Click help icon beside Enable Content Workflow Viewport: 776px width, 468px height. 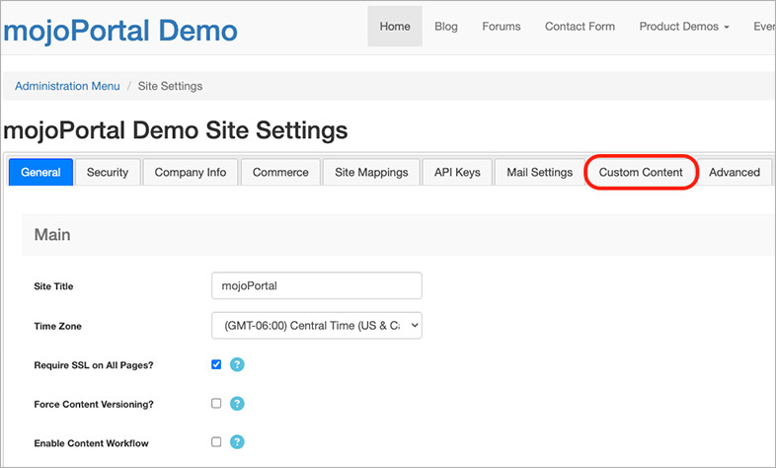237,442
